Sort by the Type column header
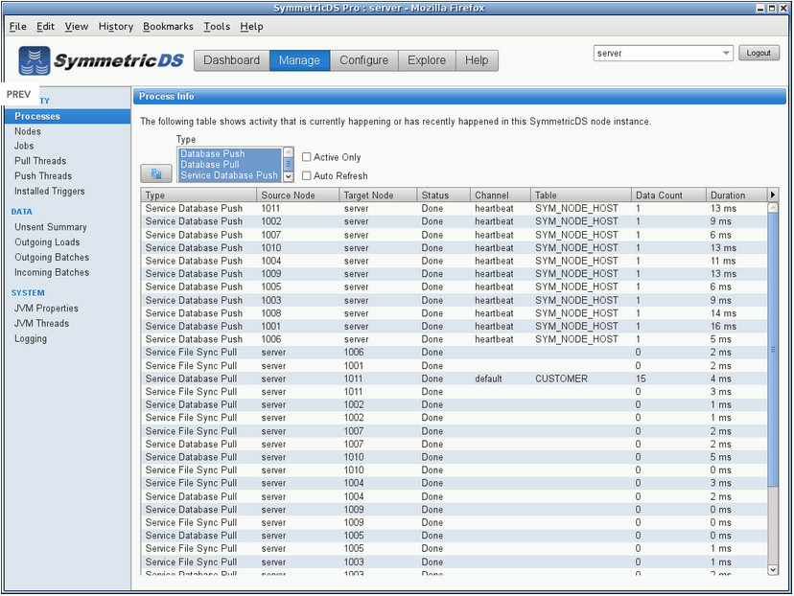This screenshot has height=596, width=794. point(198,195)
